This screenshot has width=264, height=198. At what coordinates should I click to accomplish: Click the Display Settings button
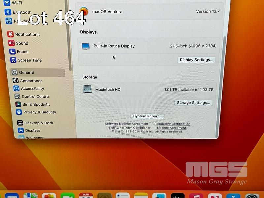tap(196, 60)
